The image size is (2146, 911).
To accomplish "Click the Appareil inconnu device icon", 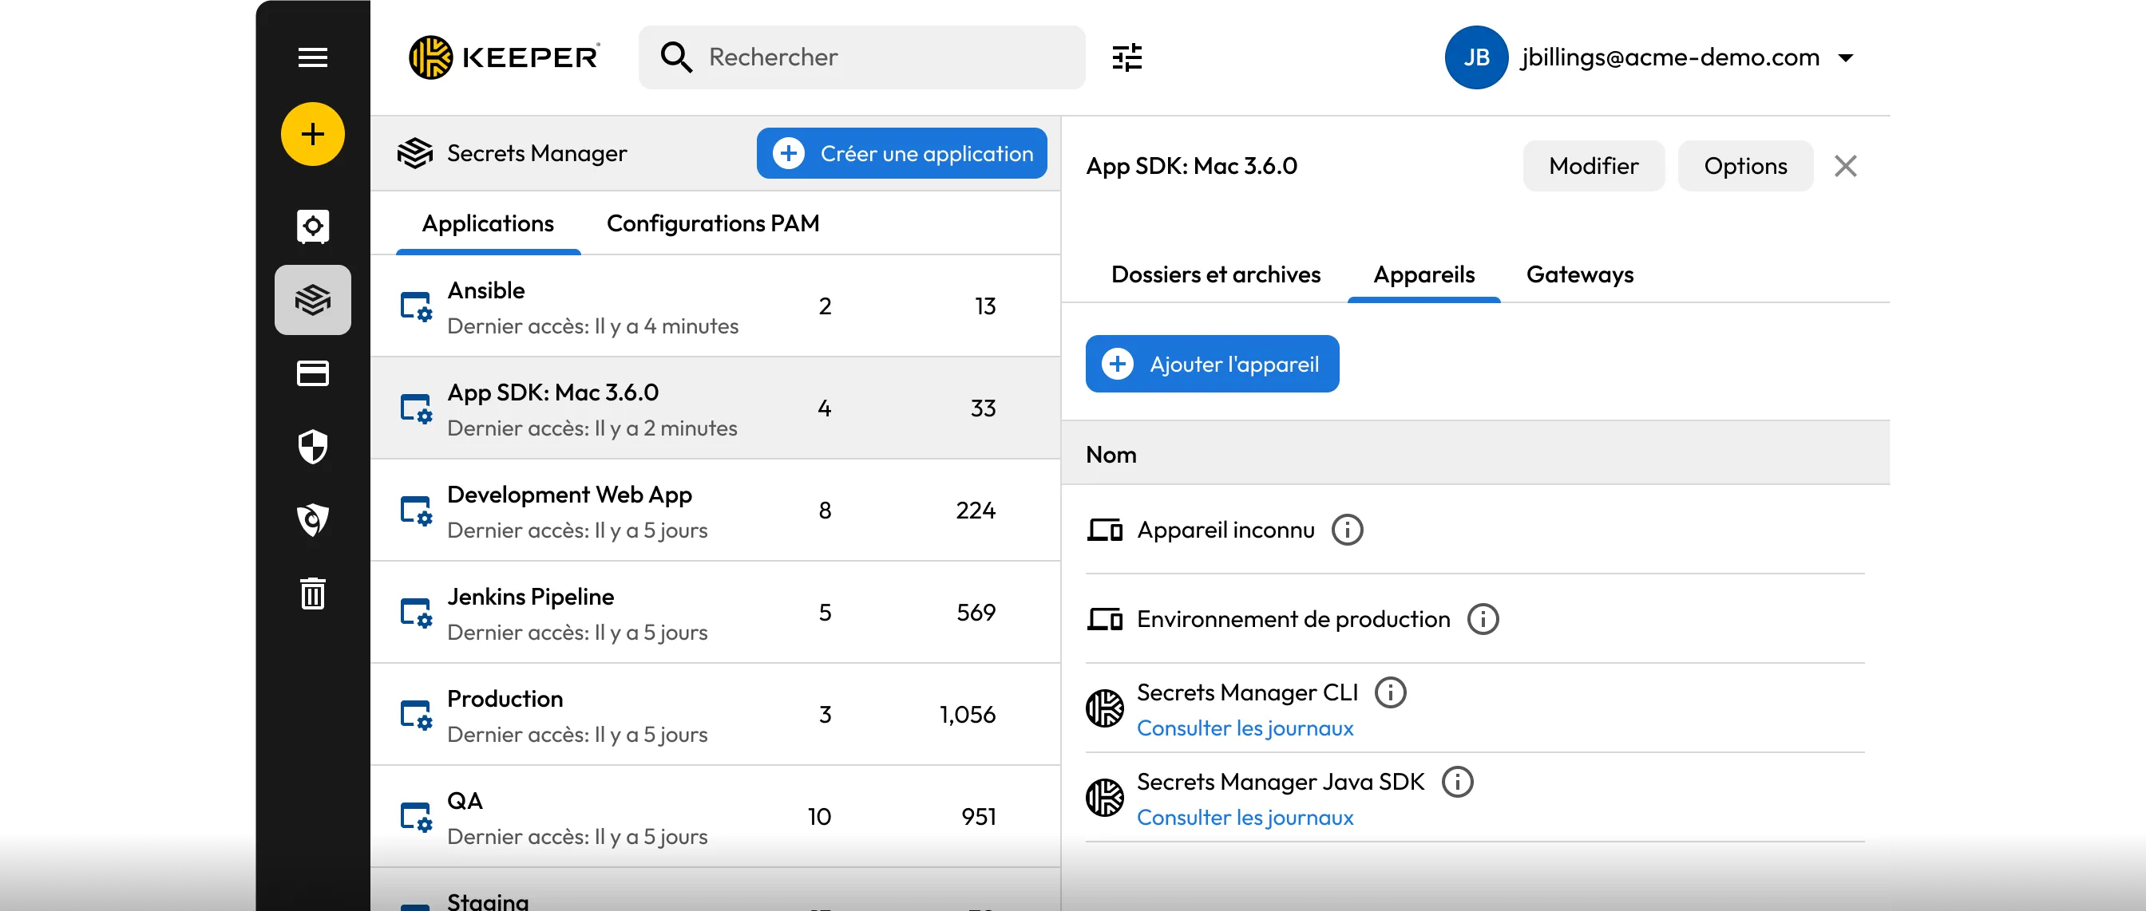I will click(1105, 530).
